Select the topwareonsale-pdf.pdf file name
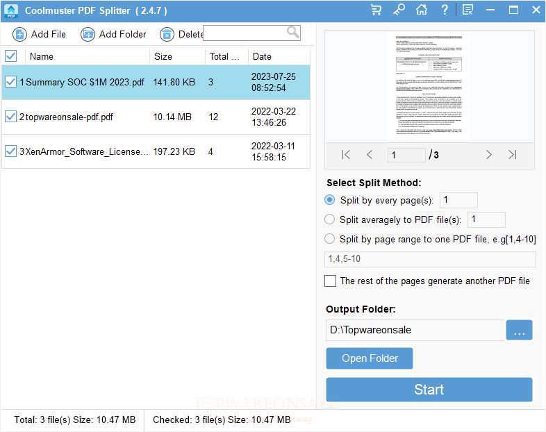The width and height of the screenshot is (546, 432). click(69, 117)
